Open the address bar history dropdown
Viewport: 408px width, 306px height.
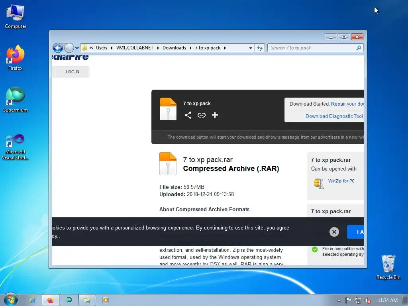click(251, 48)
